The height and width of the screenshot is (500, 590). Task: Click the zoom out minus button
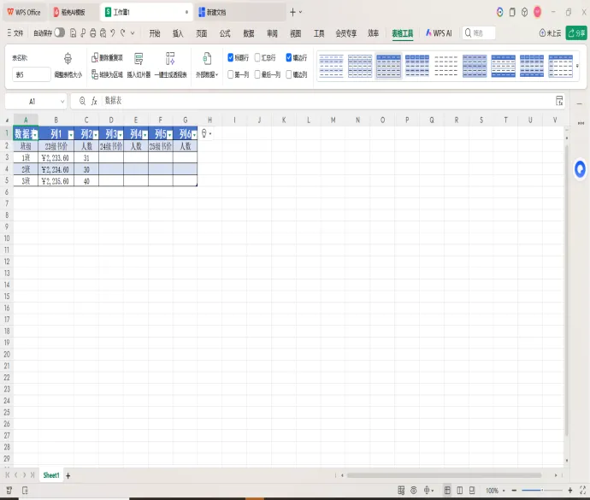(514, 491)
